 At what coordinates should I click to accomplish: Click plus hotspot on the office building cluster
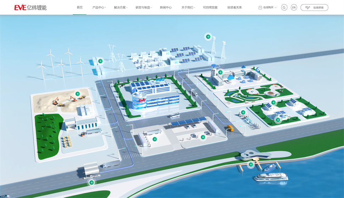(x=220, y=72)
